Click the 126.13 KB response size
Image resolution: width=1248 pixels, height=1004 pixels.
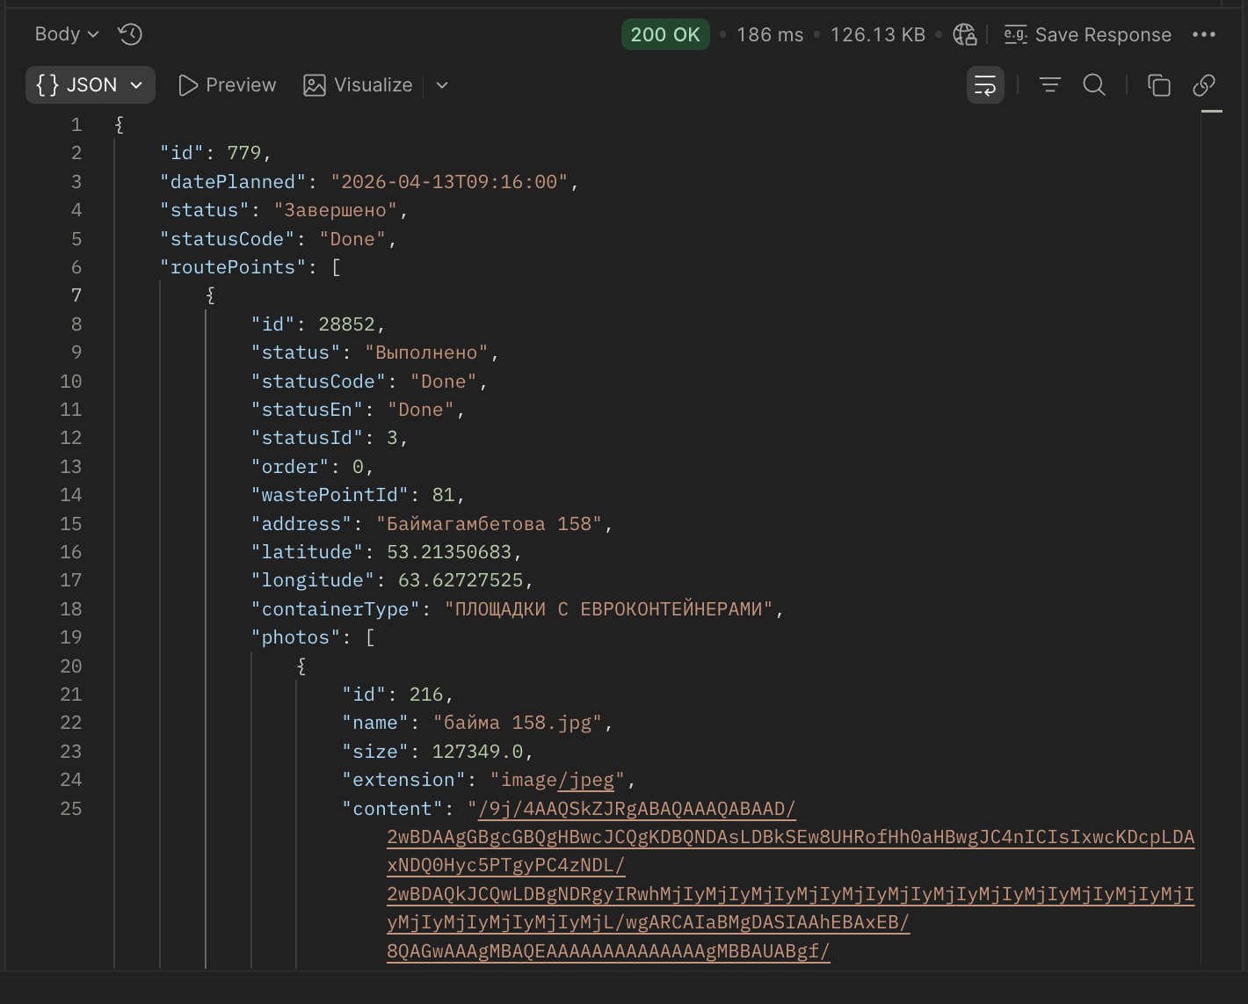[x=877, y=34]
